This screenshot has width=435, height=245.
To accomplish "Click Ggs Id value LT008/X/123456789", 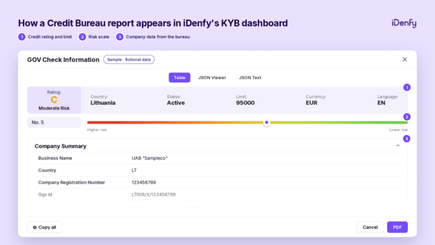I will [153, 194].
